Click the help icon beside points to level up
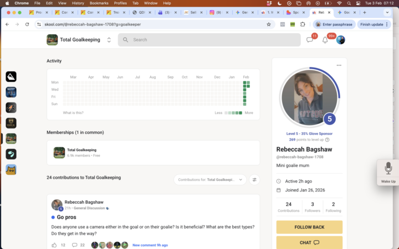This screenshot has height=249, width=399. (x=327, y=139)
